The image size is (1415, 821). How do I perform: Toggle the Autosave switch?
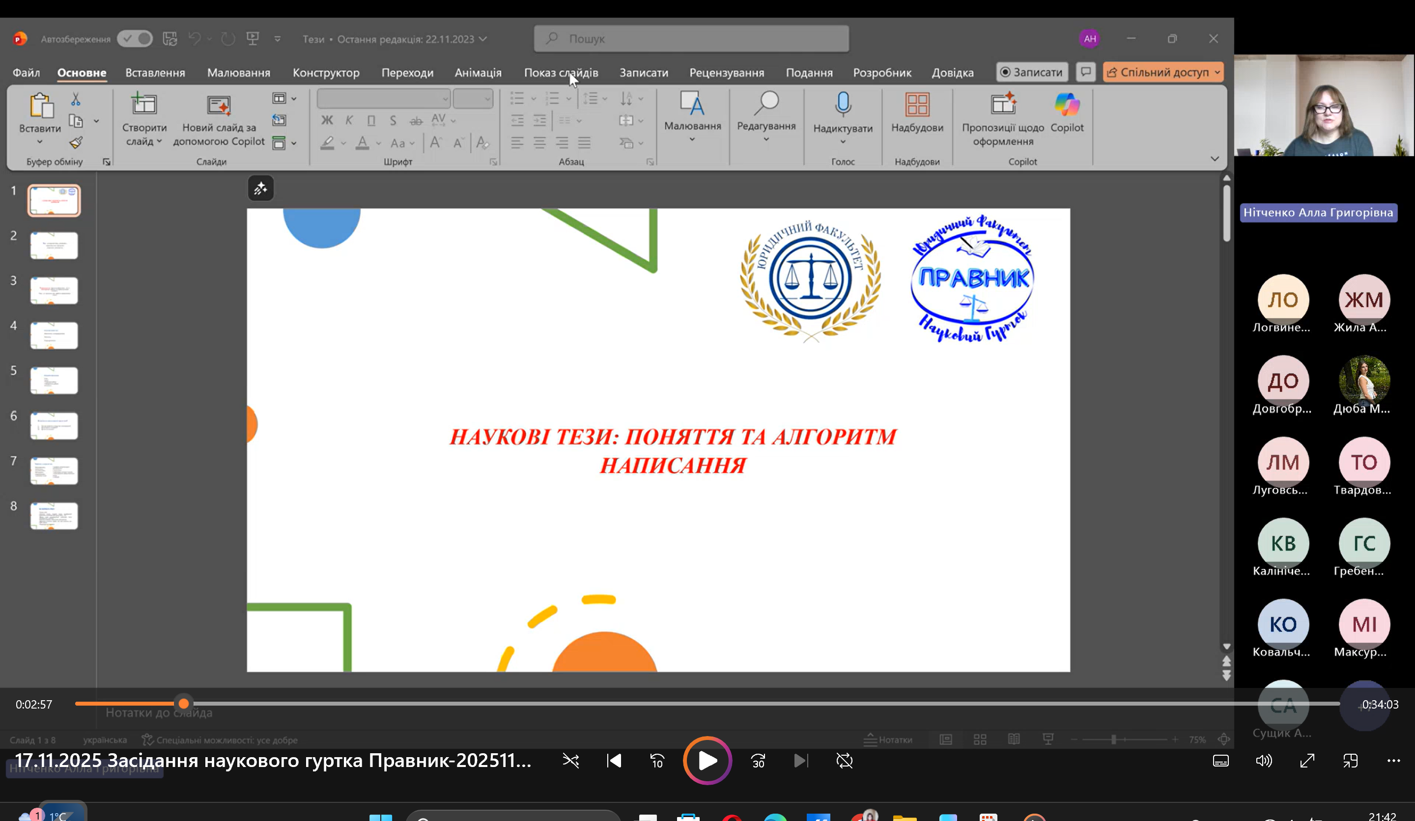click(135, 39)
